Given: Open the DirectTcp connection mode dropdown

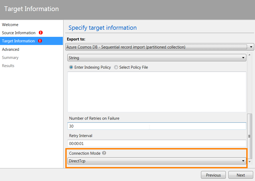Looking at the screenshot, I should click(x=157, y=161).
